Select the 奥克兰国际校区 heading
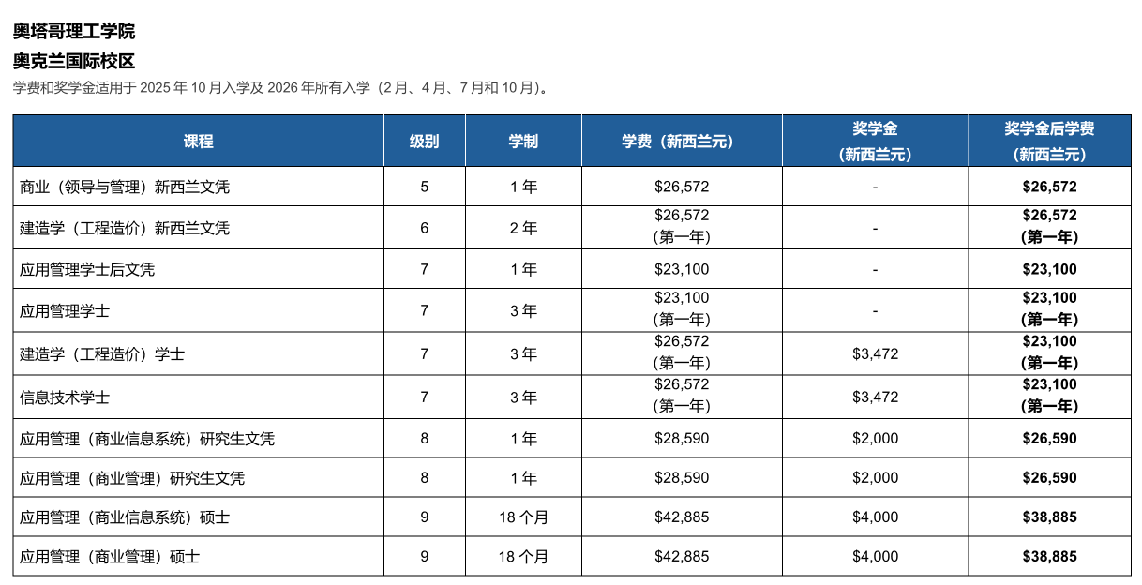Viewport: 1142px width, 585px height. pyautogui.click(x=74, y=62)
